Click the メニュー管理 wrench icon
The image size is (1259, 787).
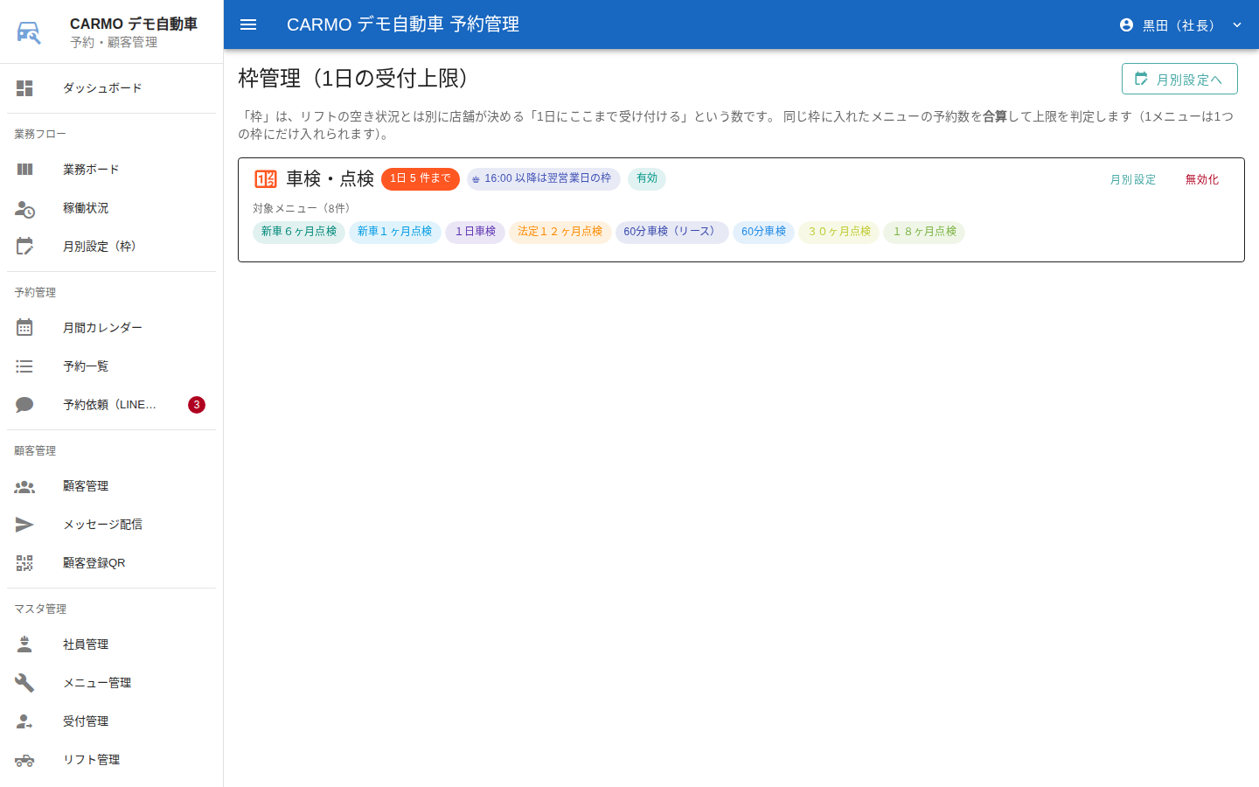[24, 683]
